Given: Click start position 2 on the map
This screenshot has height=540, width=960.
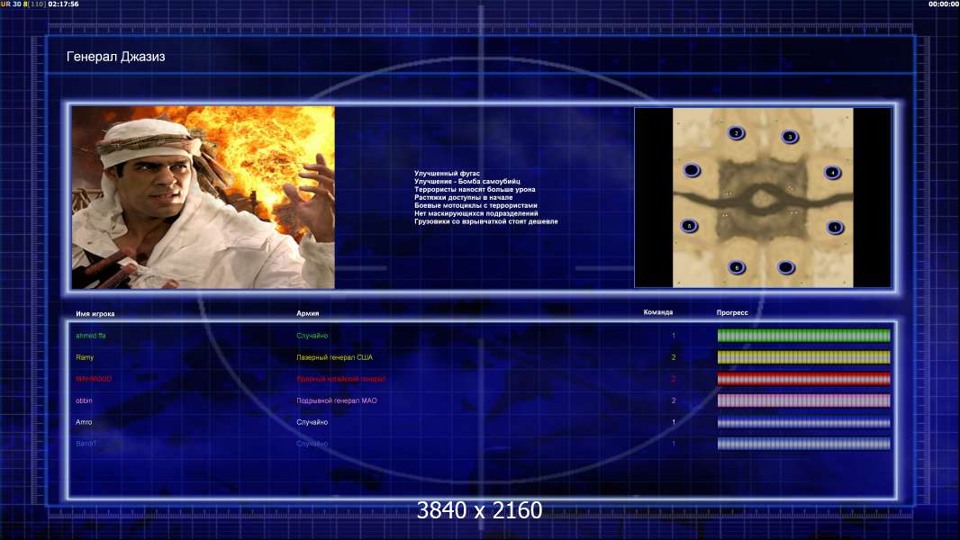Looking at the screenshot, I should pos(736,132).
